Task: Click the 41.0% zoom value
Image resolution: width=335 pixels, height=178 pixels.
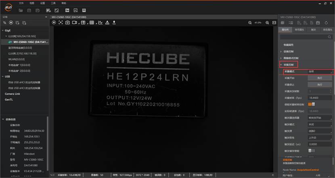Action: point(258,23)
